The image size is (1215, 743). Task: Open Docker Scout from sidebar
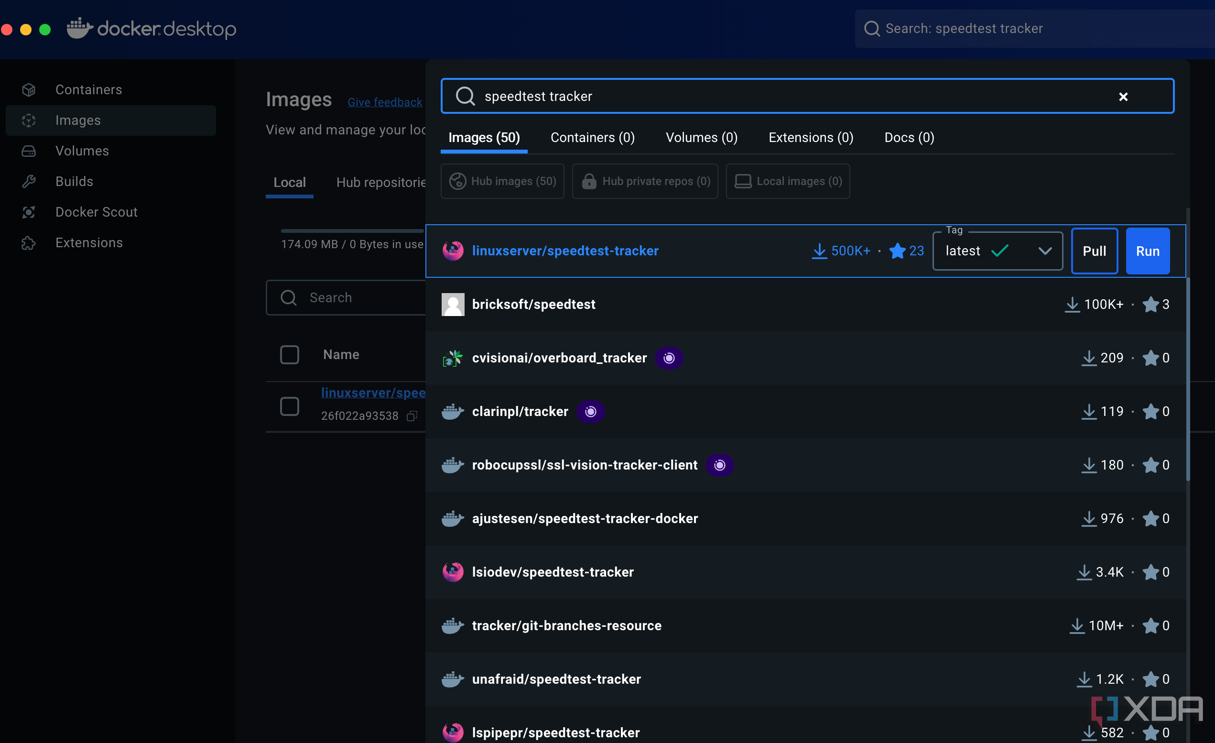click(x=97, y=211)
